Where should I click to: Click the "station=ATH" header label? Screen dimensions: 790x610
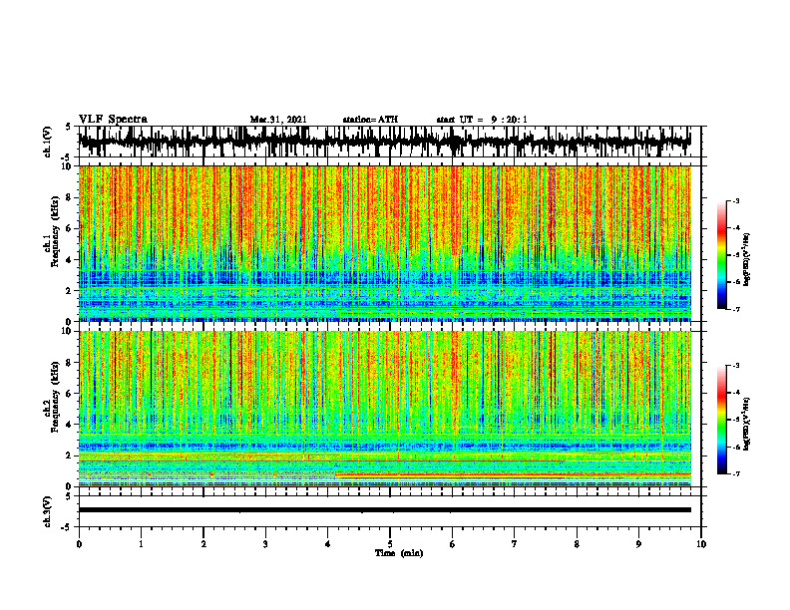(370, 120)
